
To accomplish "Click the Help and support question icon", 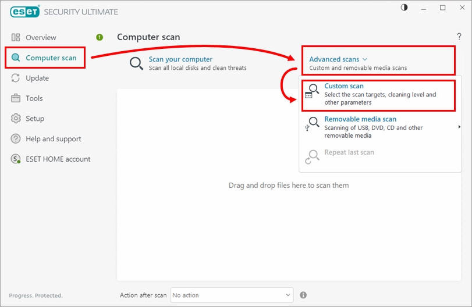I will tap(16, 139).
